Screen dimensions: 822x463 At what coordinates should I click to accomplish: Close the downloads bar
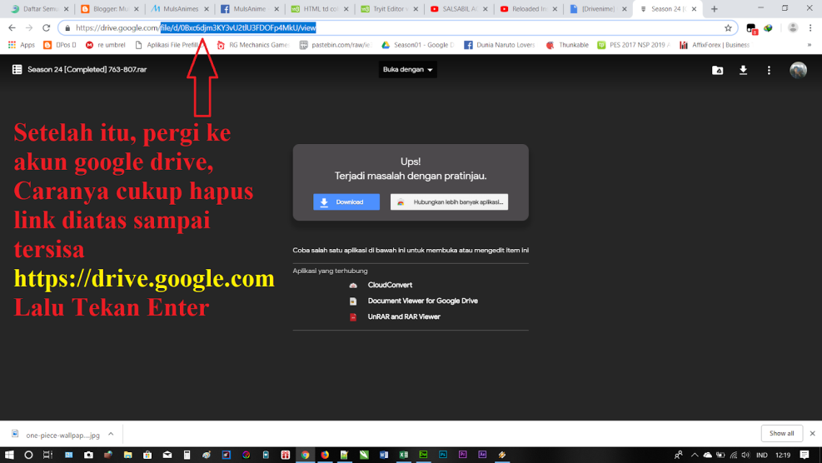click(812, 434)
